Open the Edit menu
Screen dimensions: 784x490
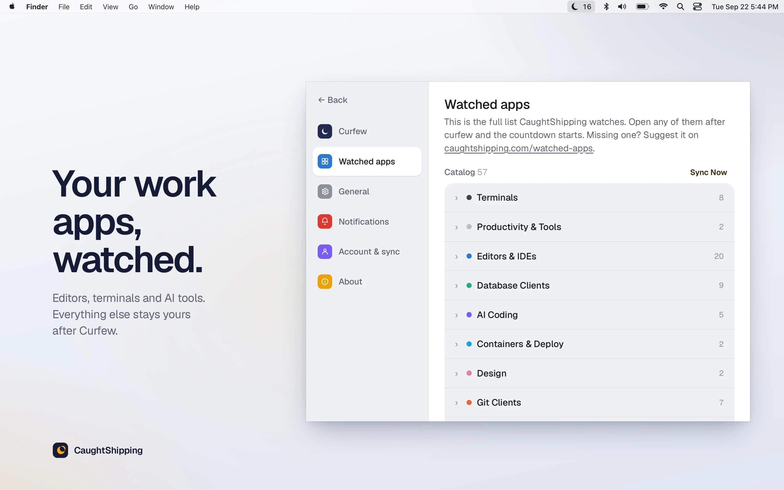[86, 7]
